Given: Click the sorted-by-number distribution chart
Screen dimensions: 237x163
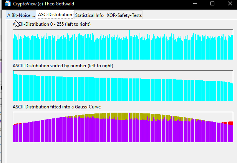Looking at the screenshot, I should pos(123,85).
